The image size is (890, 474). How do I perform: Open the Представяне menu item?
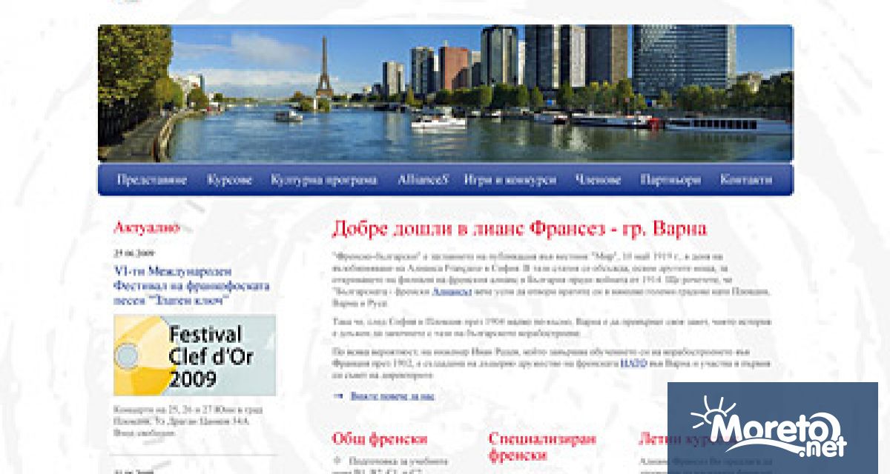point(151,180)
